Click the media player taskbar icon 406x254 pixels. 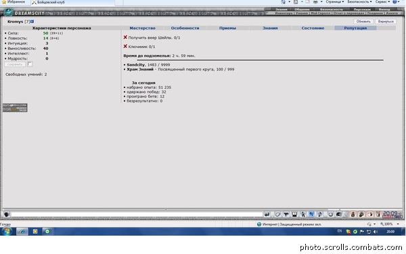pos(35,231)
